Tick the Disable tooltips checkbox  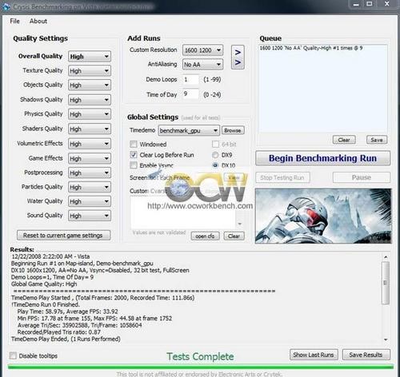(13, 355)
